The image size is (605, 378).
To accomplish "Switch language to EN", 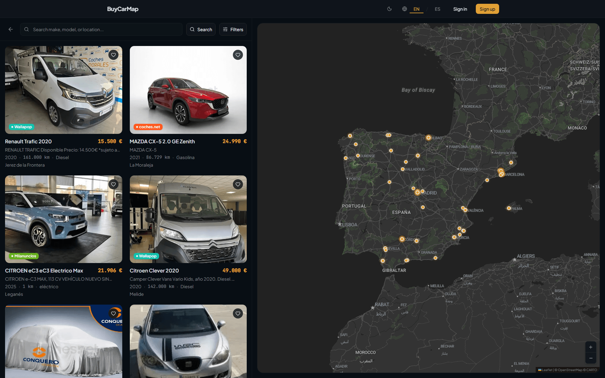I will point(416,9).
